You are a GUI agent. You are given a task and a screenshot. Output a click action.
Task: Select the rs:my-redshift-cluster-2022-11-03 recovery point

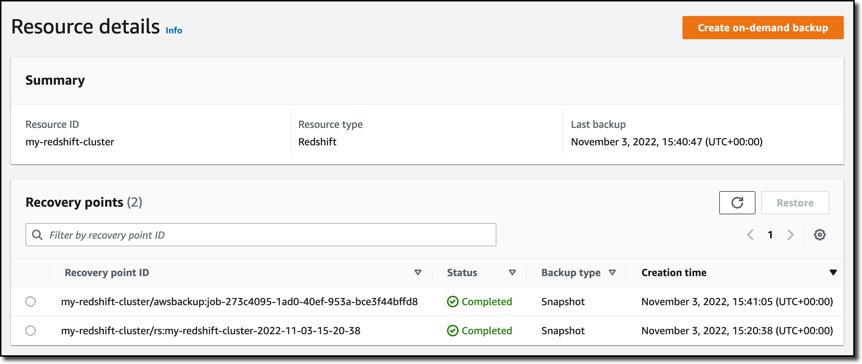(31, 331)
